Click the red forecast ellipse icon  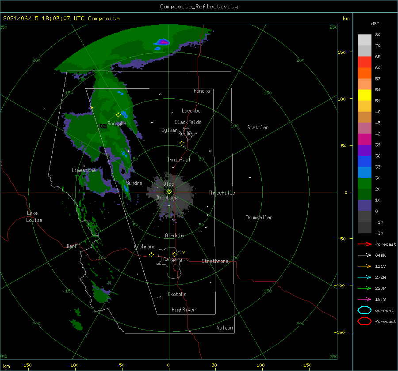[364, 321]
